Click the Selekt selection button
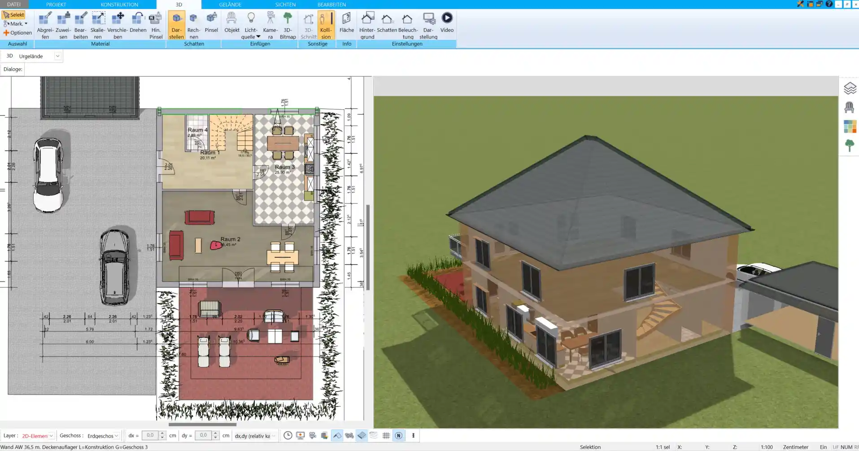This screenshot has width=859, height=451. pos(13,15)
